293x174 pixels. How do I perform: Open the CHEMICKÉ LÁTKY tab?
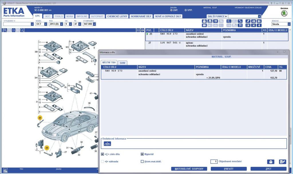click(117, 16)
